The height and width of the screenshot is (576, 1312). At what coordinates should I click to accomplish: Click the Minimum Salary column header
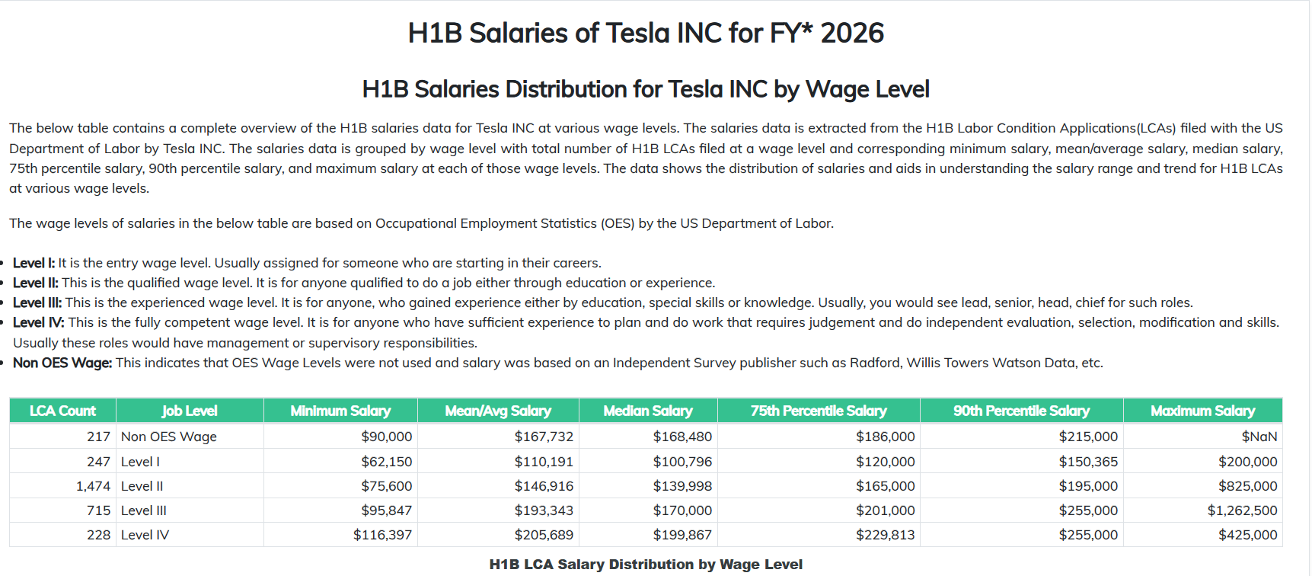click(340, 411)
